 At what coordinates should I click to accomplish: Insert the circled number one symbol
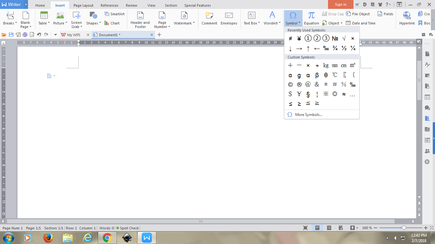coord(308,38)
